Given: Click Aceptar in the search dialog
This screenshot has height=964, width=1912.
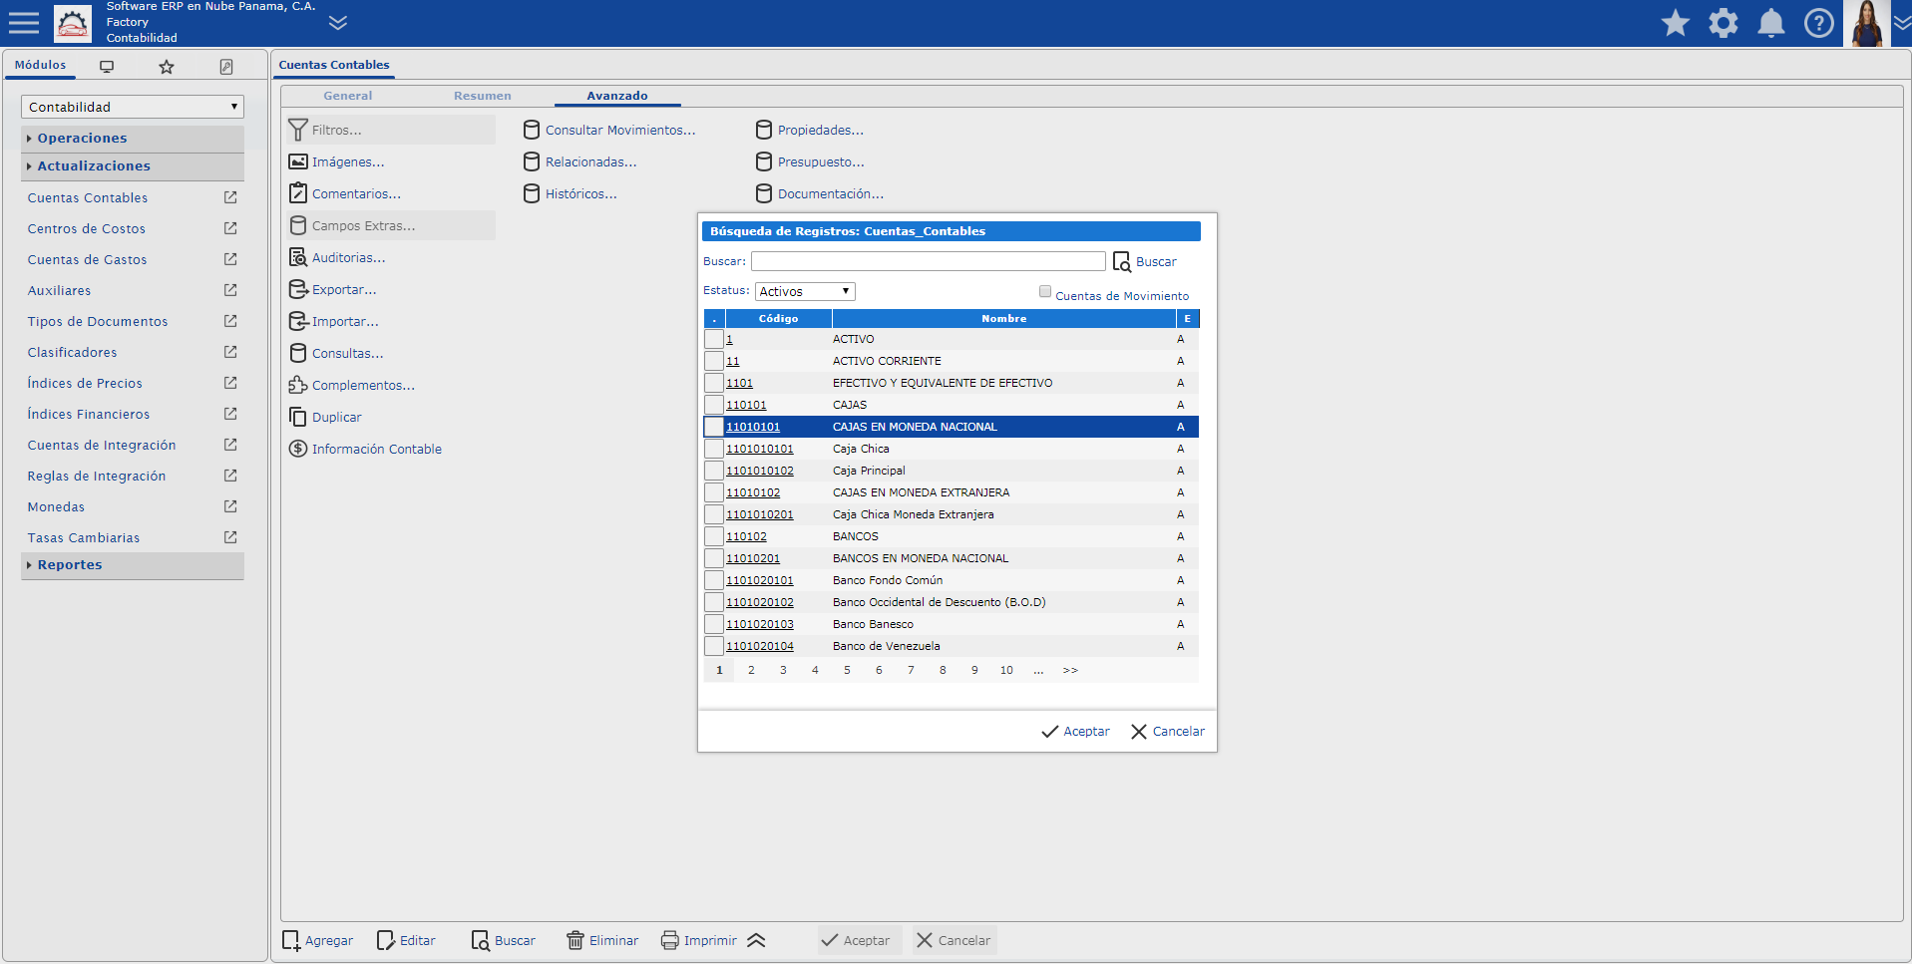Looking at the screenshot, I should [1075, 731].
